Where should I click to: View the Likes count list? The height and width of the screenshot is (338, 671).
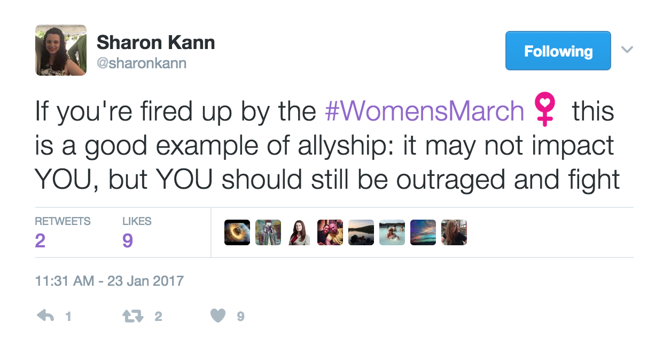click(x=137, y=233)
